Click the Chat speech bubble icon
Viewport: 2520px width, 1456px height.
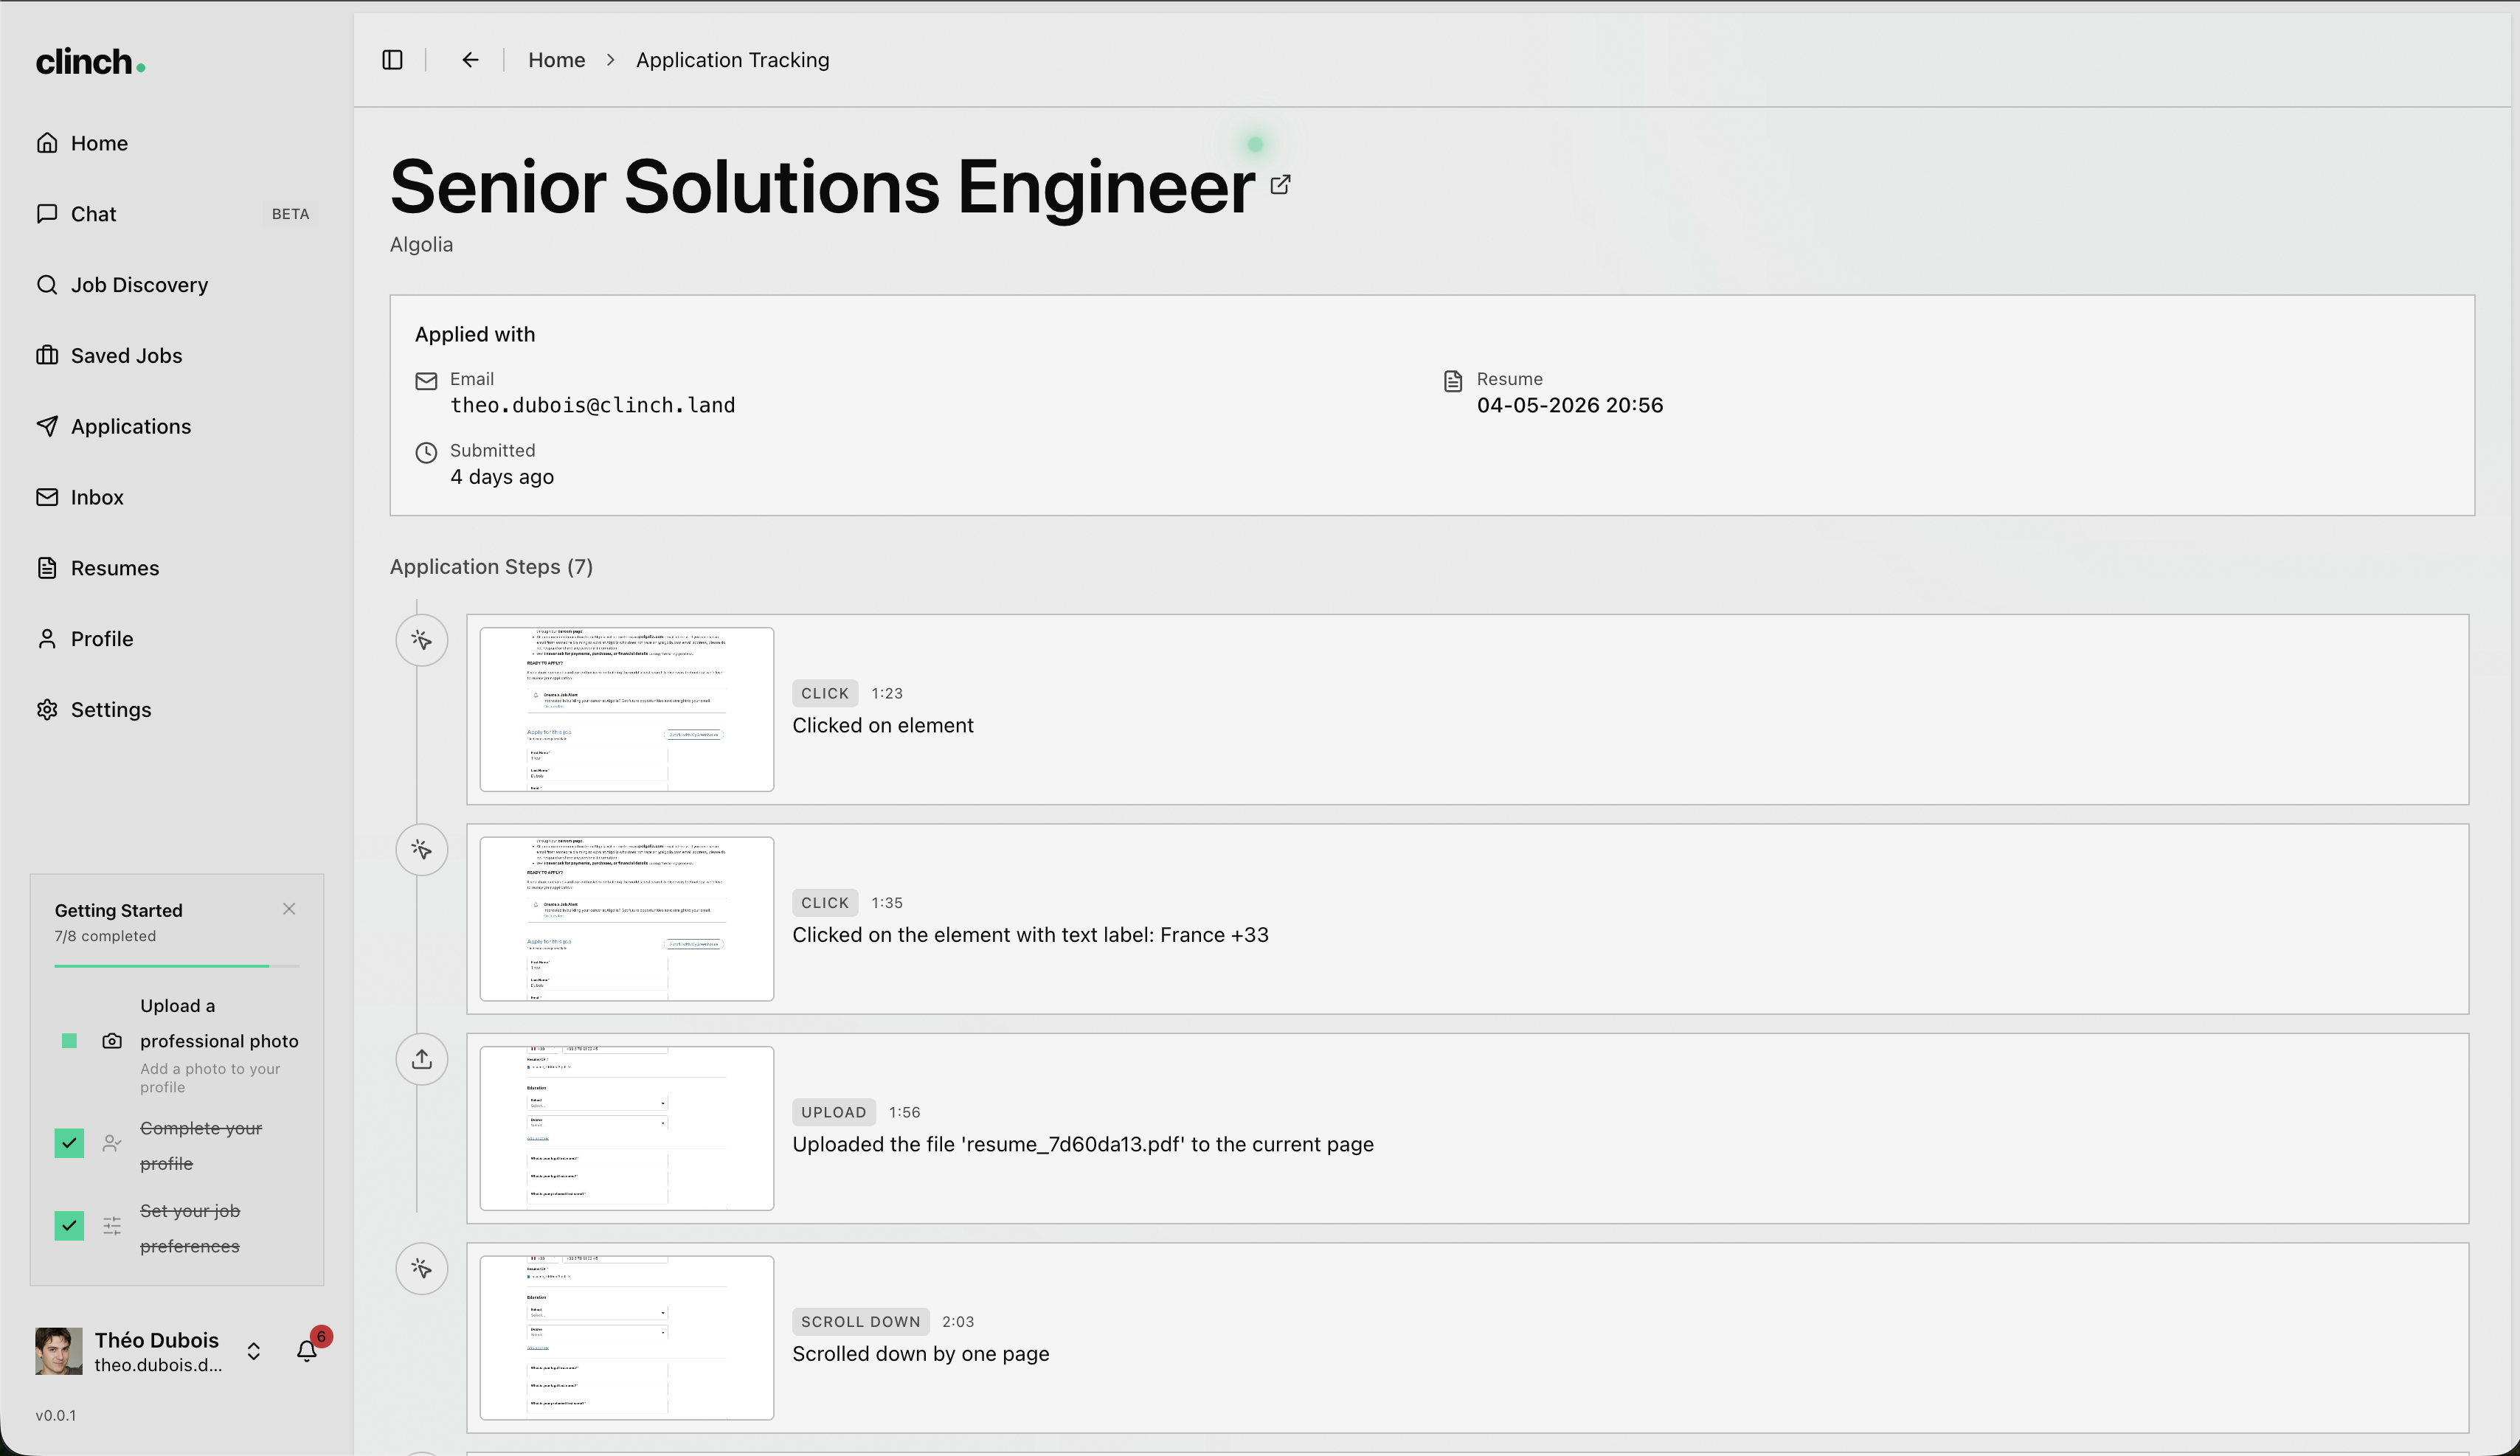[x=47, y=214]
